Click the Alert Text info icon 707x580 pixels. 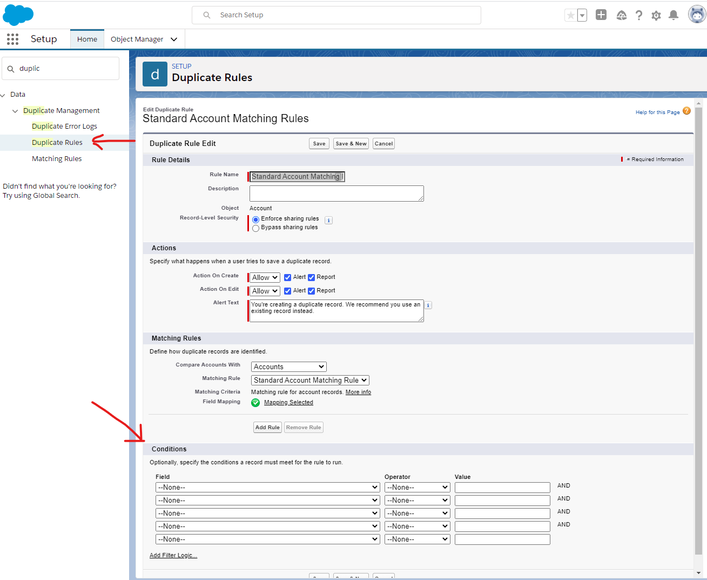coord(428,305)
